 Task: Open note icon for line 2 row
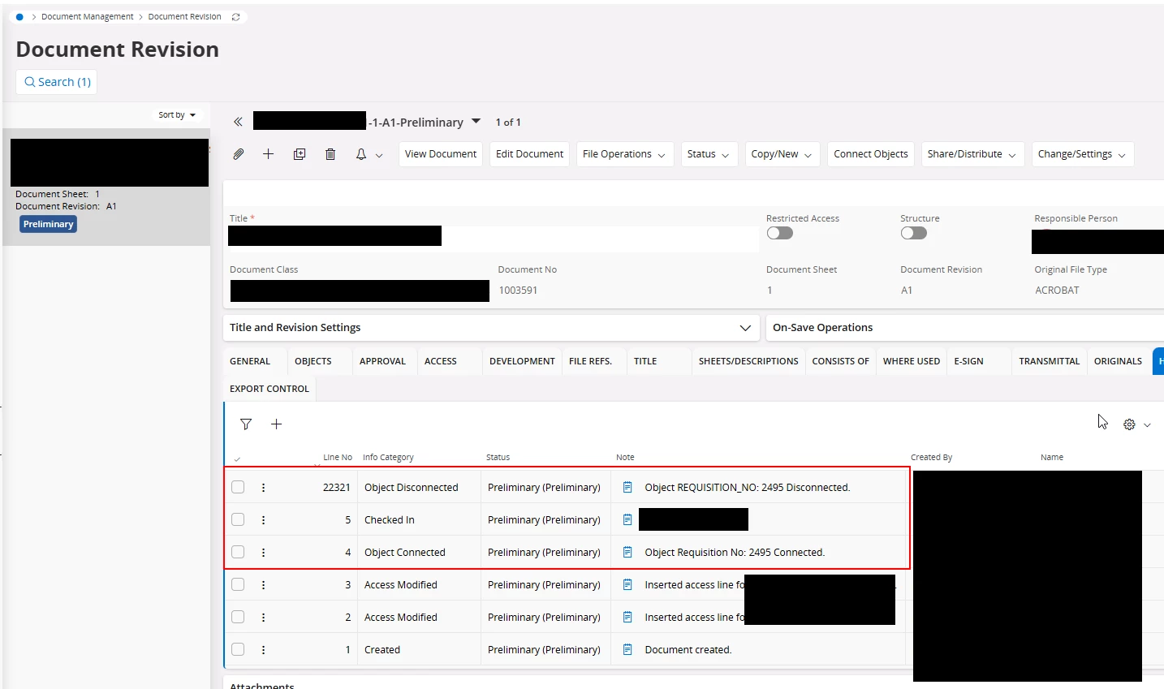[627, 618]
